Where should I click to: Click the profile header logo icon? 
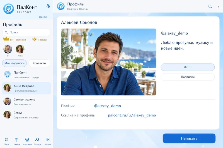click(60, 6)
